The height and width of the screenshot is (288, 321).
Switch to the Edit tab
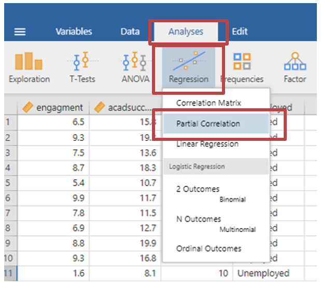(x=240, y=32)
